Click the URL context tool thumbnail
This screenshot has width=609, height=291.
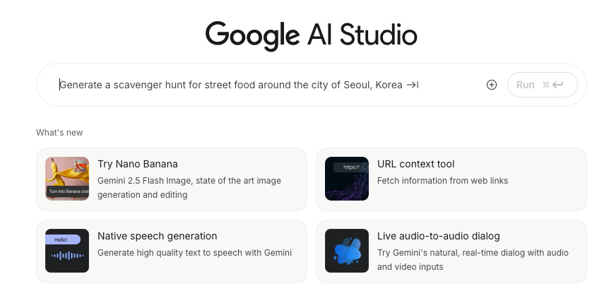pyautogui.click(x=347, y=179)
